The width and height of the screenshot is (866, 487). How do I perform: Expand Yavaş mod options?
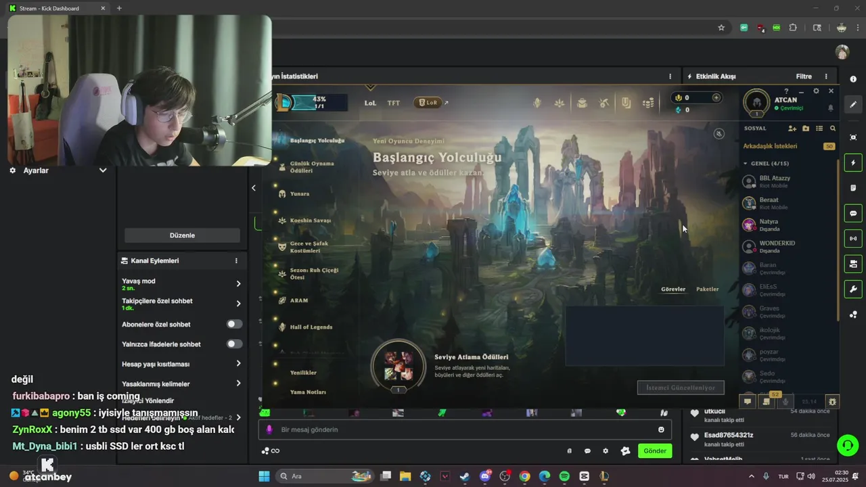(x=238, y=283)
